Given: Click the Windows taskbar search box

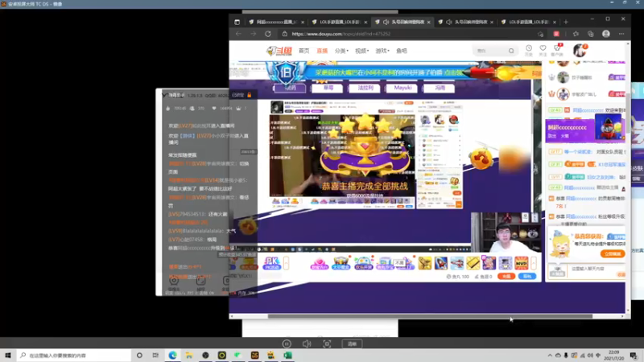Looking at the screenshot, I should 74,355.
